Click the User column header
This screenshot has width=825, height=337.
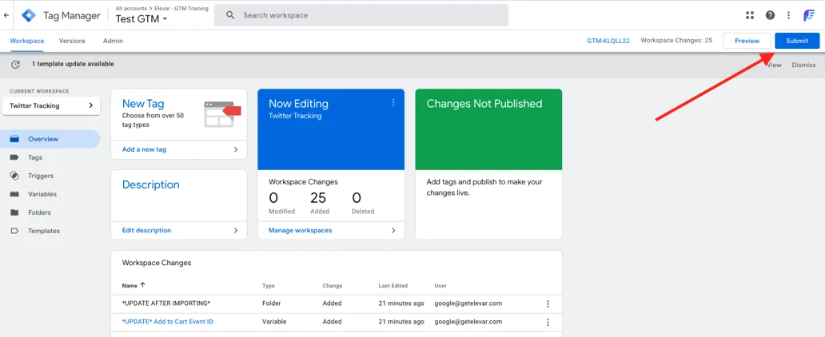440,286
